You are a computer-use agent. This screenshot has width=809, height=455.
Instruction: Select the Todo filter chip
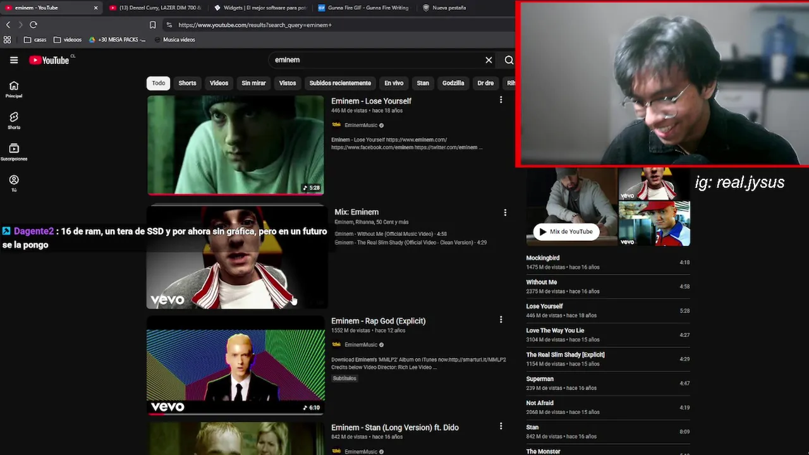tap(159, 83)
